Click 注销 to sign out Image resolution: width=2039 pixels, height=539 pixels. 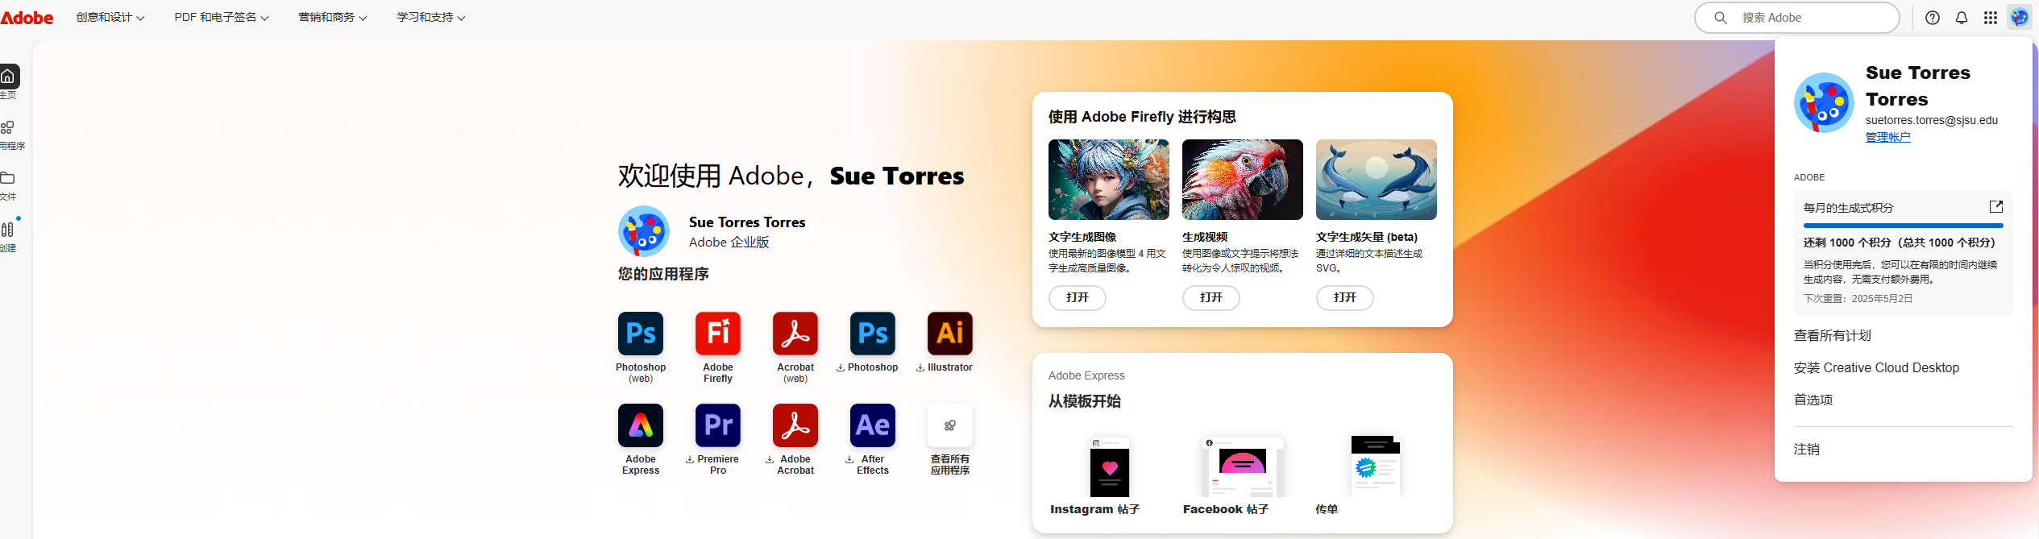click(1807, 450)
